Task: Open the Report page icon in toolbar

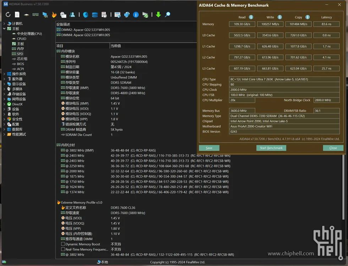Action: [17, 15]
